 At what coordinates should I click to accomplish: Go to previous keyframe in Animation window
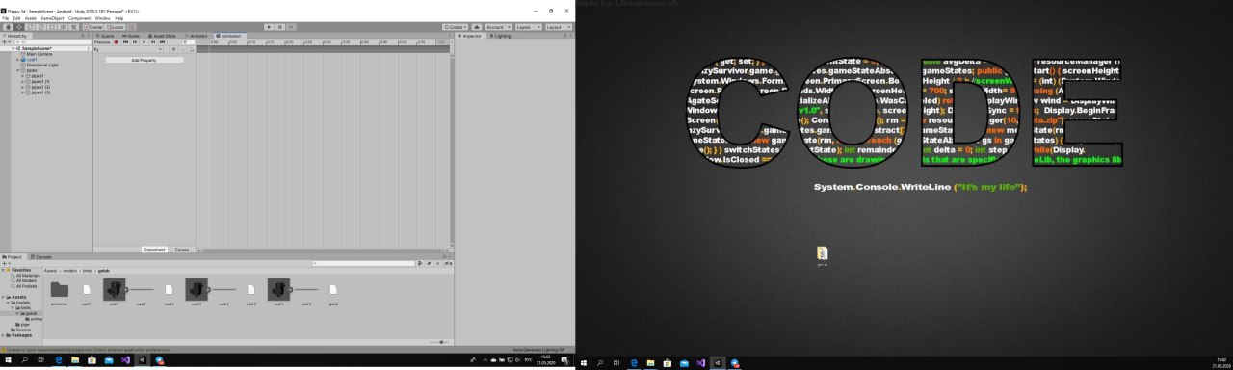[135, 42]
